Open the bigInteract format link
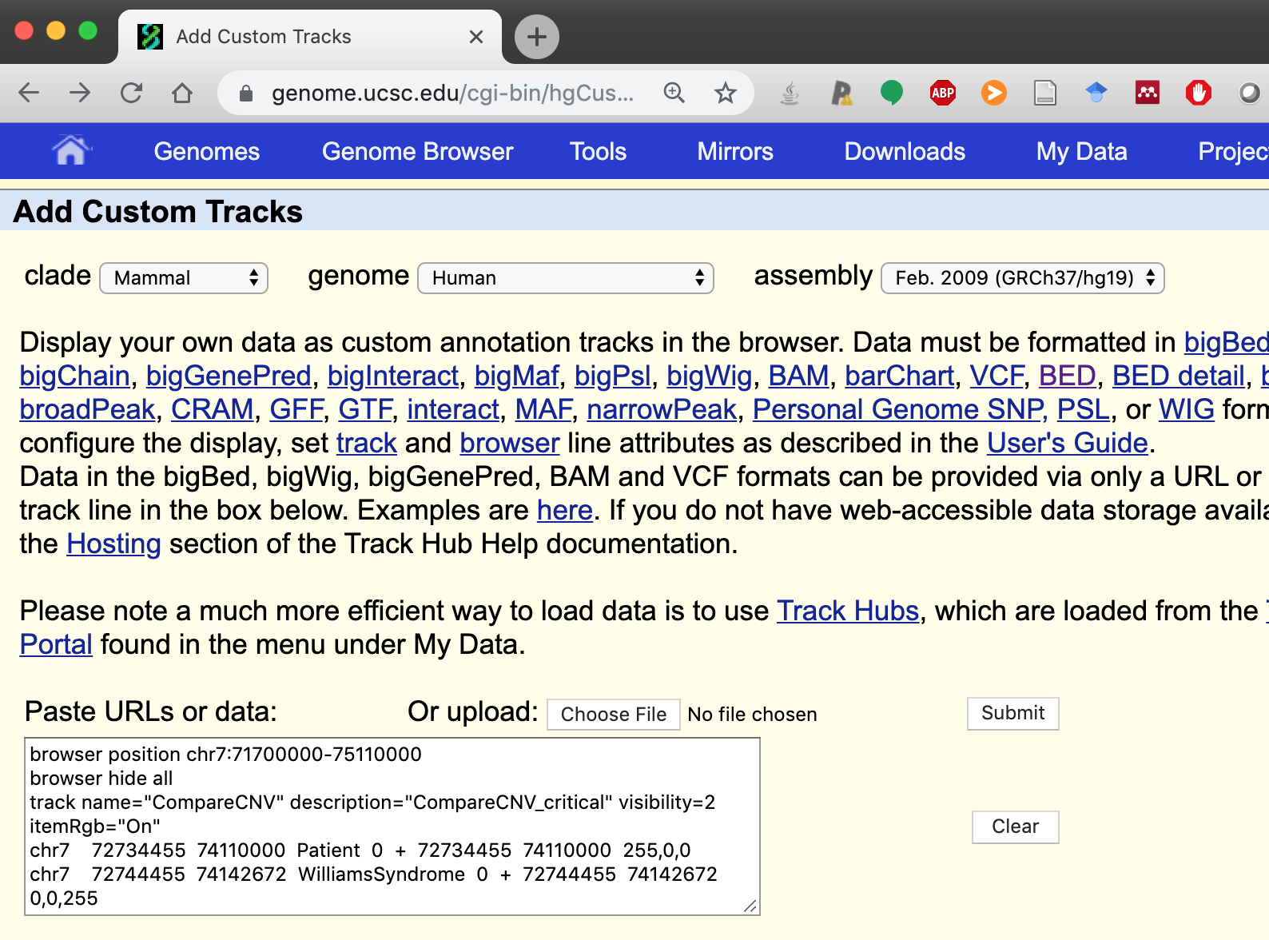 tap(393, 376)
